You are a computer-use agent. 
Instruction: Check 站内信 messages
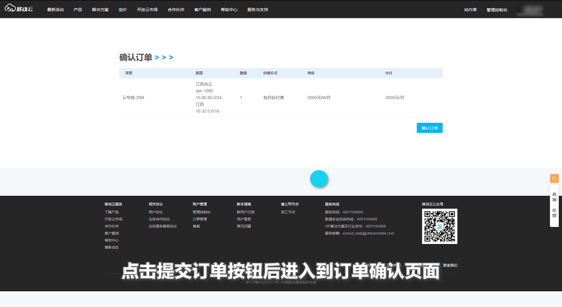(470, 10)
